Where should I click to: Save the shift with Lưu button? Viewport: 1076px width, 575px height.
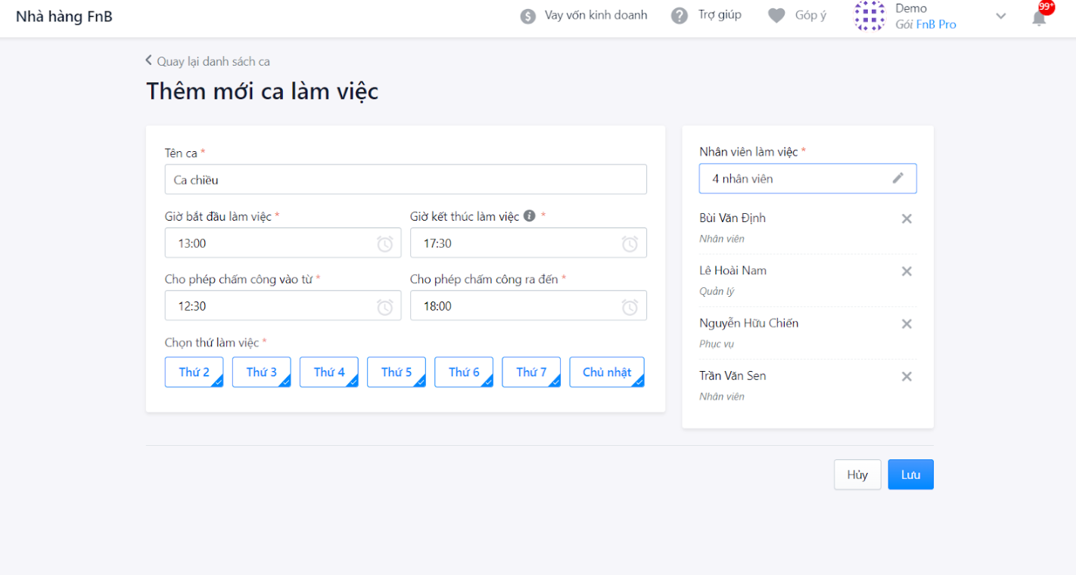tap(911, 475)
